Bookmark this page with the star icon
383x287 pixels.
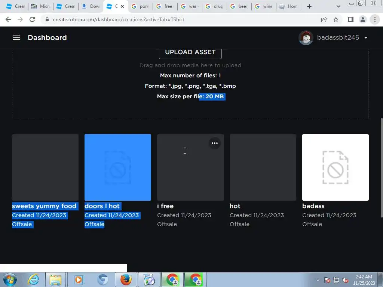[x=336, y=19]
